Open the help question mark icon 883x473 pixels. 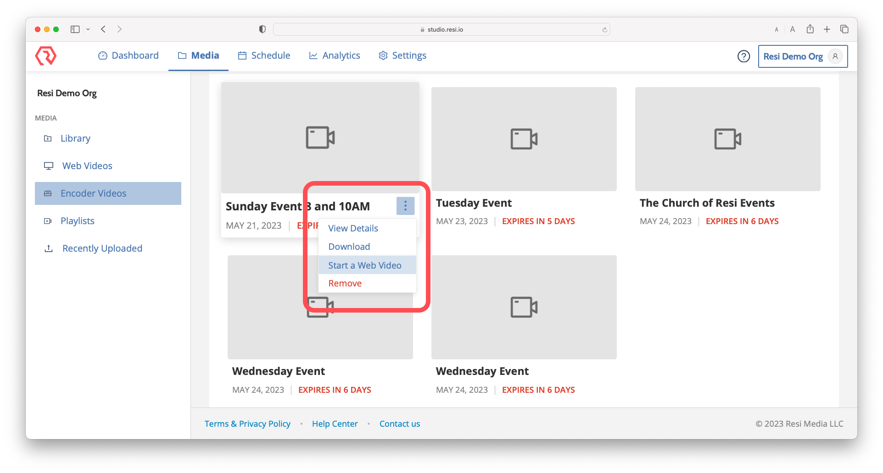tap(743, 56)
